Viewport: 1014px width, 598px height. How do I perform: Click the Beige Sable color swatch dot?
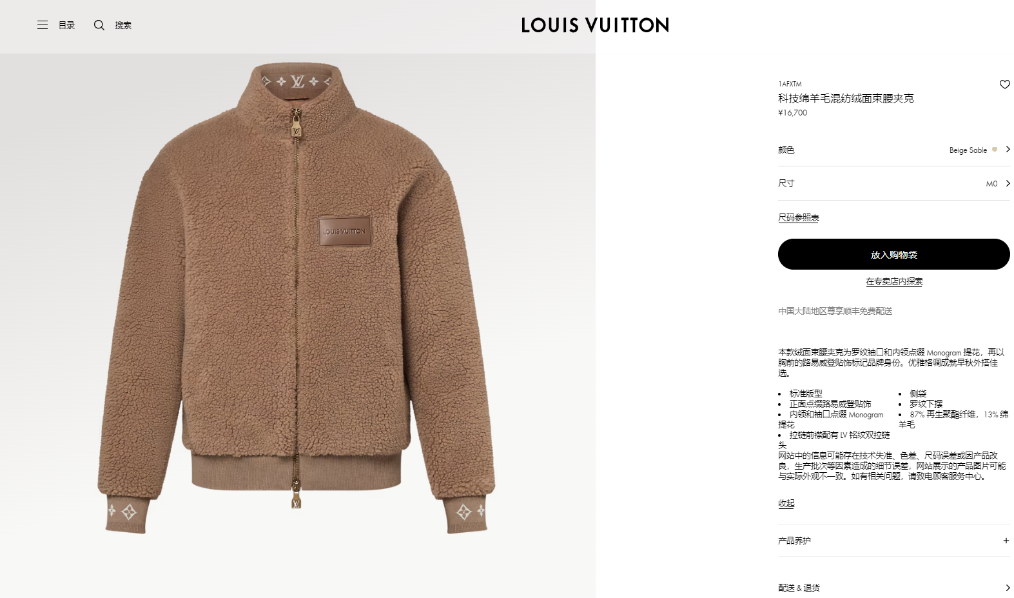pos(995,149)
